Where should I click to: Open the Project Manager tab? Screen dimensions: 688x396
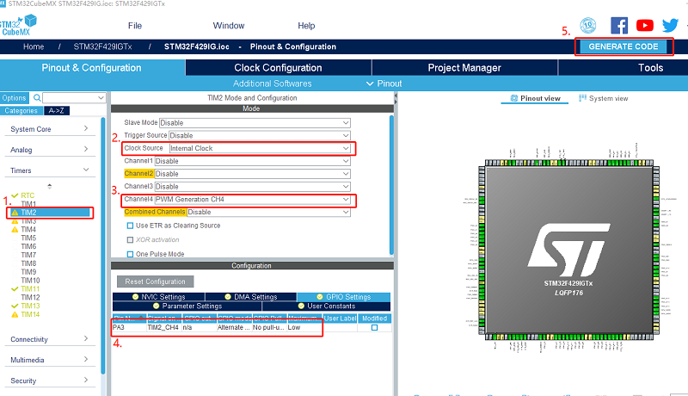(464, 67)
